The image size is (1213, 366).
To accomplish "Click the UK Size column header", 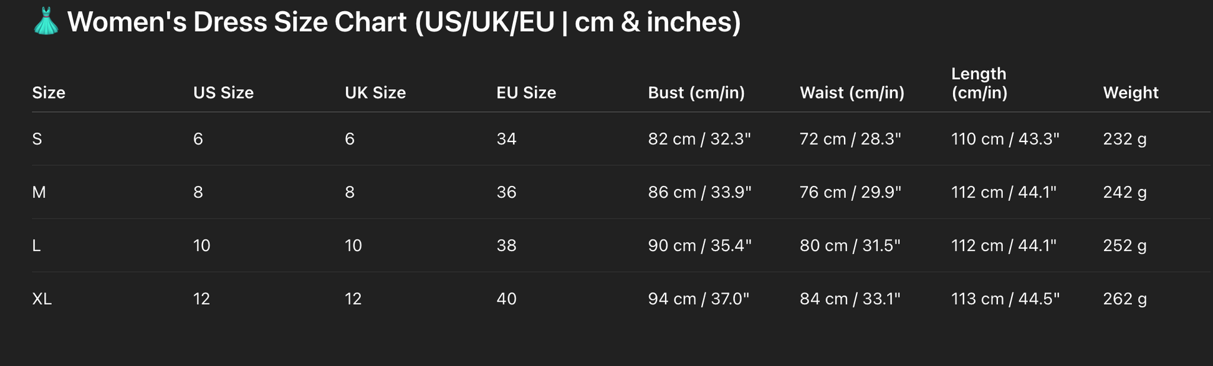I will [375, 93].
